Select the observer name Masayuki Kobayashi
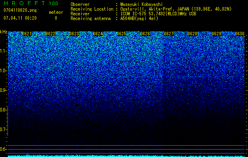 (x=142, y=4)
